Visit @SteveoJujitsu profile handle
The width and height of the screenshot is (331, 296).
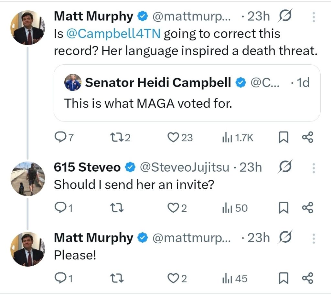click(x=184, y=167)
